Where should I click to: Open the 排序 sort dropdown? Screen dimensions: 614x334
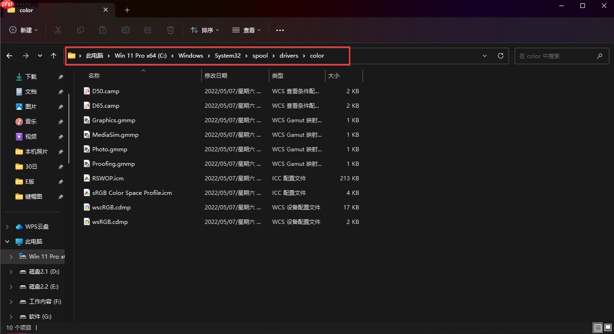(x=205, y=30)
